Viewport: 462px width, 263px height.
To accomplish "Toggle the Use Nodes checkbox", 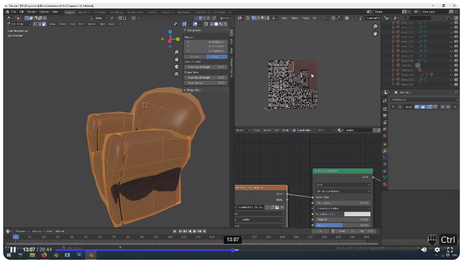I will pos(294,130).
